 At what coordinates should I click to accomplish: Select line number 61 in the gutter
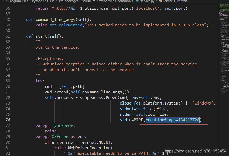(x=8, y=36)
